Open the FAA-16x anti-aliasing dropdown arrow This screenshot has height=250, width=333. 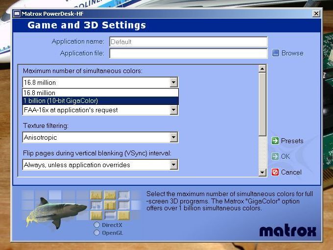coord(173,110)
